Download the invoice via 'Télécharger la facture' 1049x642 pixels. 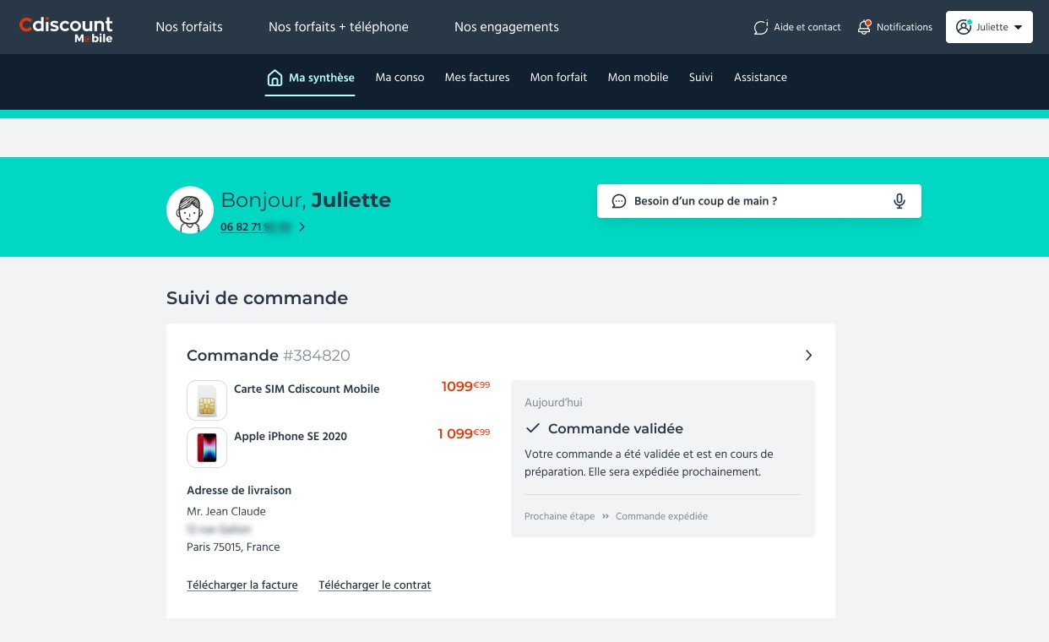tap(242, 585)
